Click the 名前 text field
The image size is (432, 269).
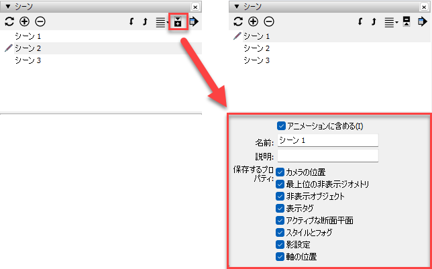coord(327,140)
